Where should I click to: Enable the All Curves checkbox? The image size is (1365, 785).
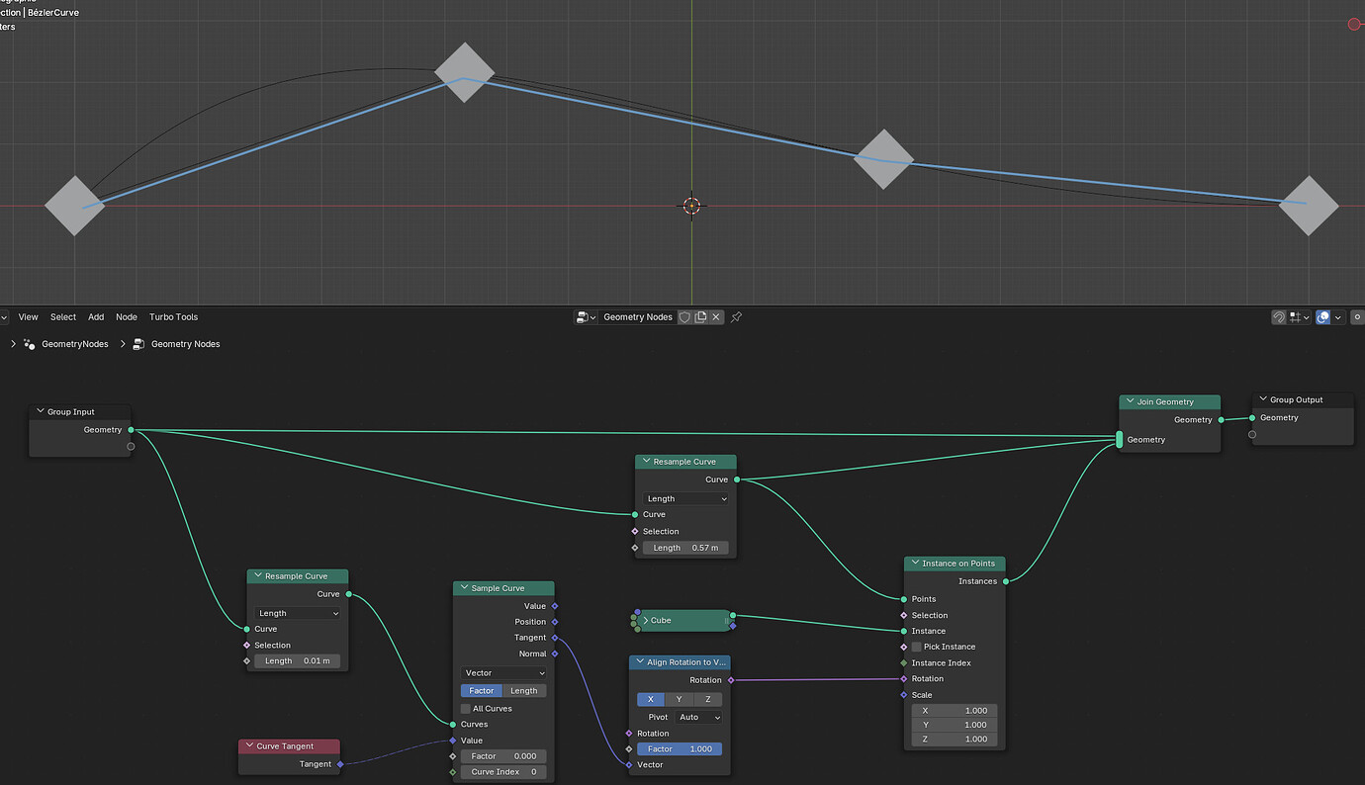pos(466,709)
